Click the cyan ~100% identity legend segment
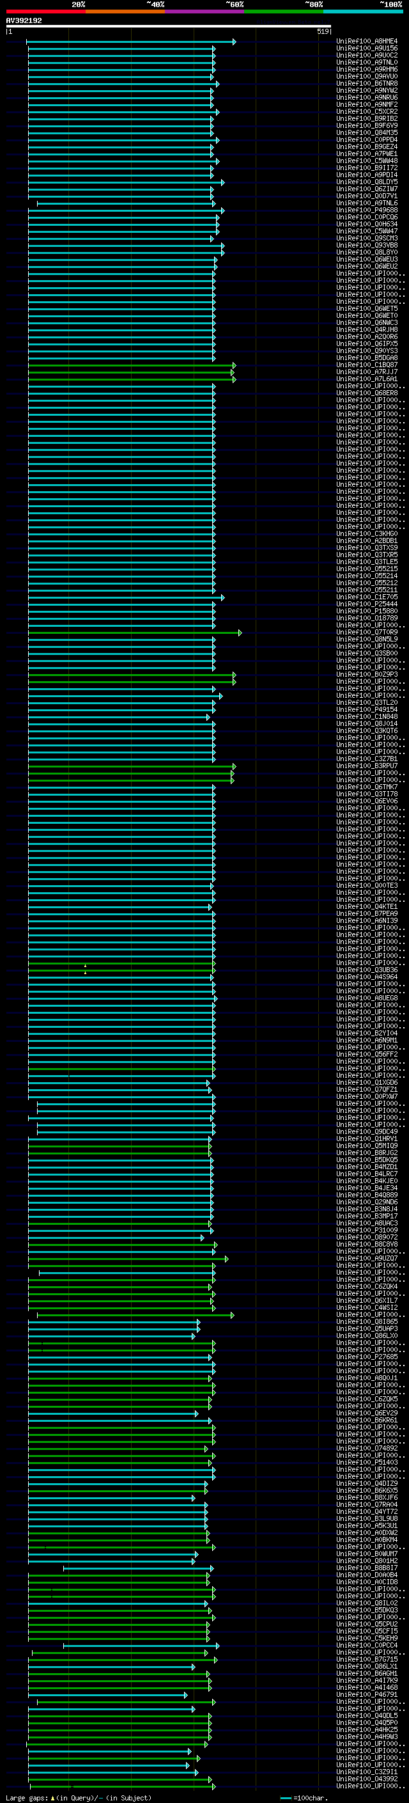The width and height of the screenshot is (409, 1803). [363, 12]
